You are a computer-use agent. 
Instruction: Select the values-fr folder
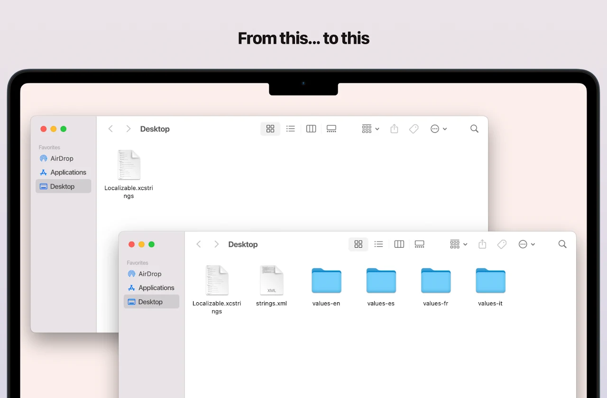tap(436, 287)
